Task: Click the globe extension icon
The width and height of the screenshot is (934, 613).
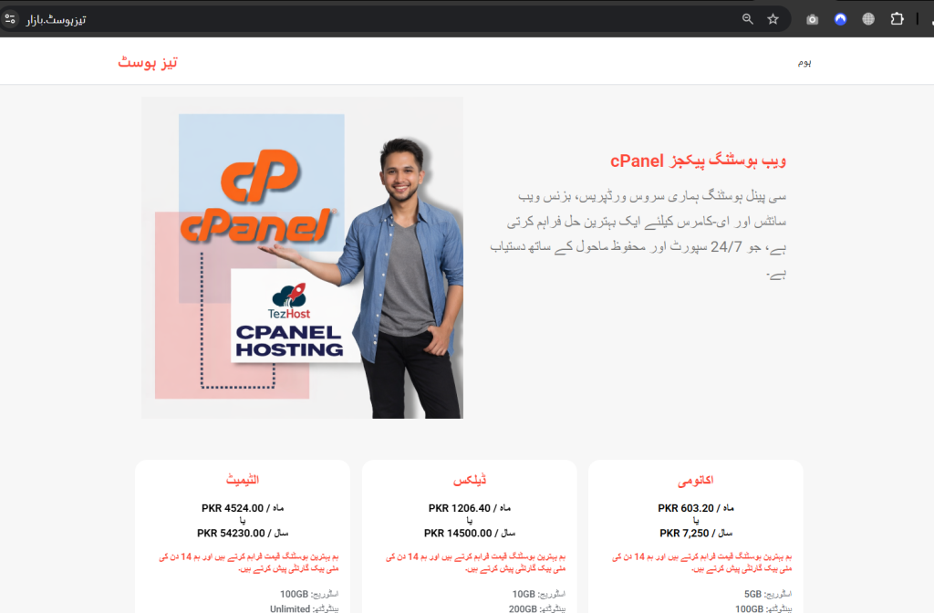Action: (868, 19)
